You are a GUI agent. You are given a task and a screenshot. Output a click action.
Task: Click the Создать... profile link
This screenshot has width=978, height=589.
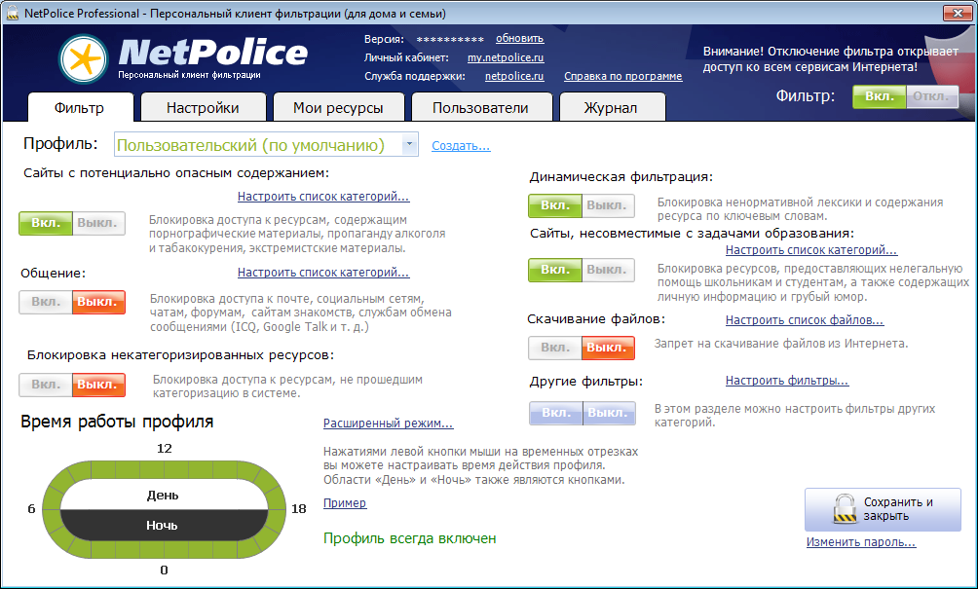point(461,146)
